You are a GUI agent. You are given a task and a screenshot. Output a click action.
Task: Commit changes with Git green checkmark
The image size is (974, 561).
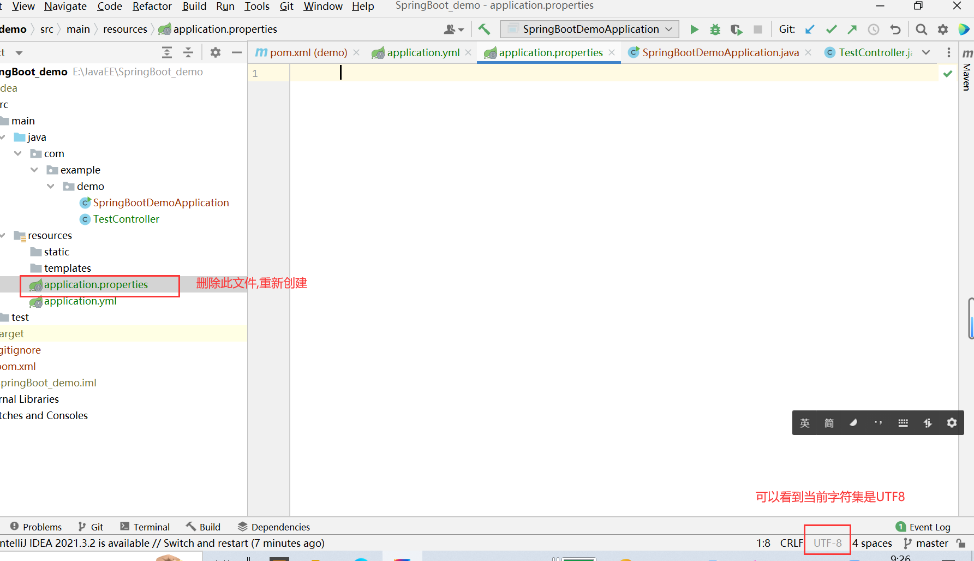pos(831,29)
